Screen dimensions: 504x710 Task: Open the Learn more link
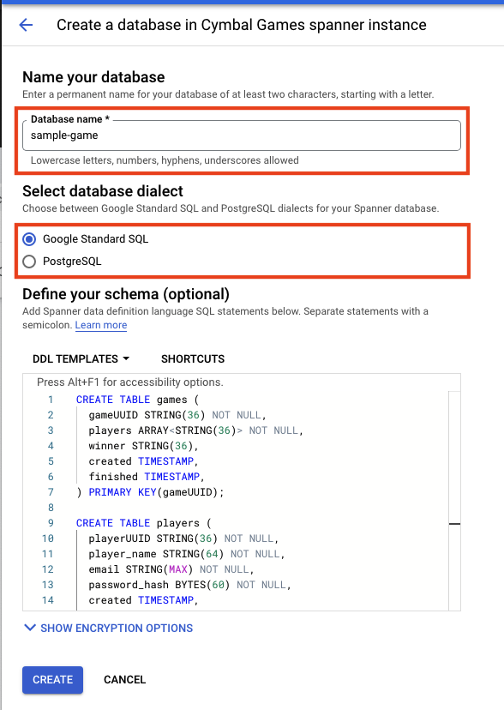click(x=101, y=325)
